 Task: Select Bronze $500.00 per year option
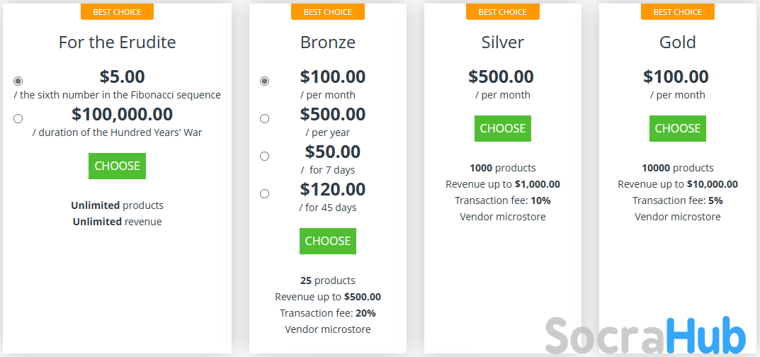(x=264, y=119)
